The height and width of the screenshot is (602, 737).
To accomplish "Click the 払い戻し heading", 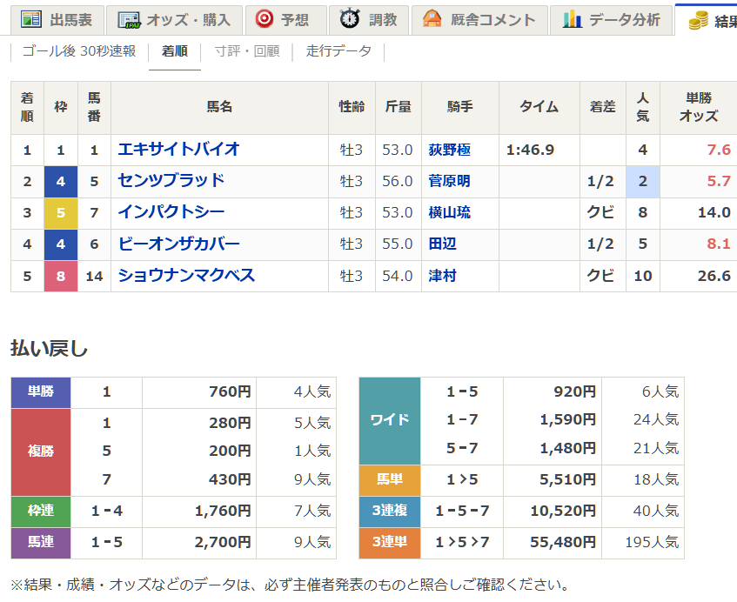I will 49,349.
